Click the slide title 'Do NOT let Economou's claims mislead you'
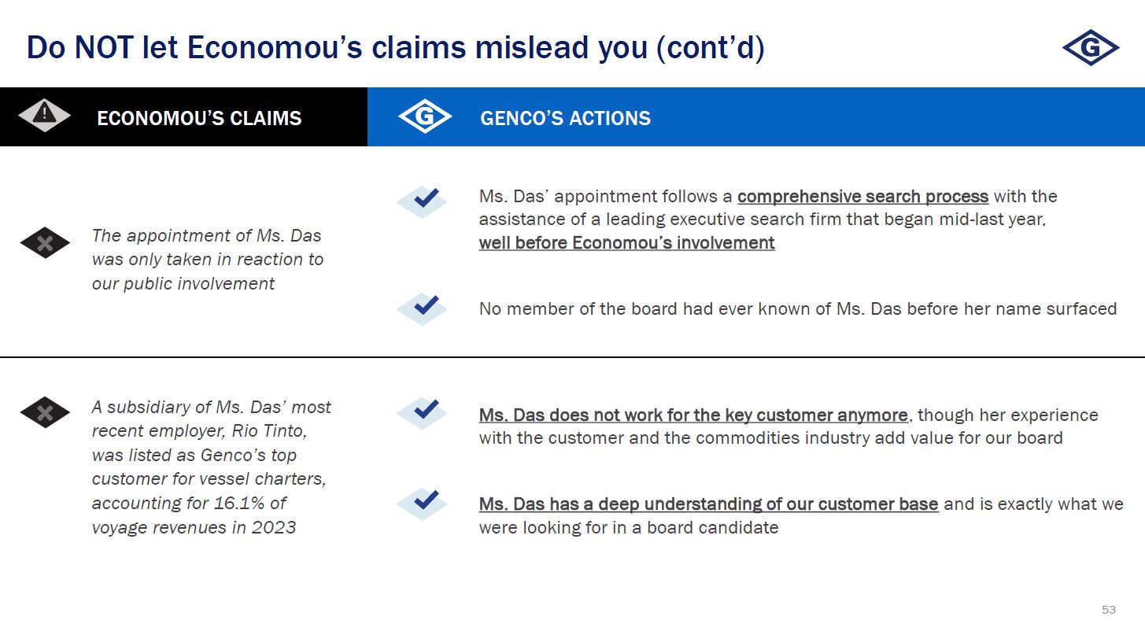 pos(395,48)
